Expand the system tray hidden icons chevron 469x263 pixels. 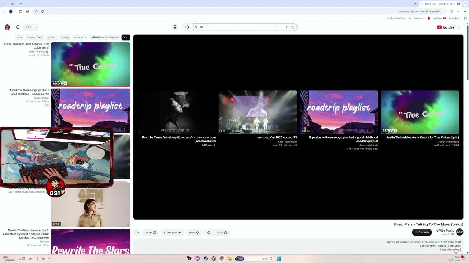point(49,259)
